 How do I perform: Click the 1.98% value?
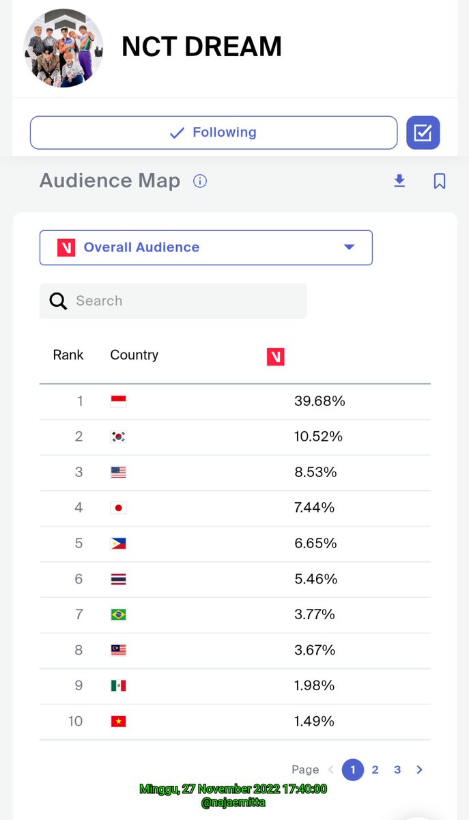[x=315, y=685]
